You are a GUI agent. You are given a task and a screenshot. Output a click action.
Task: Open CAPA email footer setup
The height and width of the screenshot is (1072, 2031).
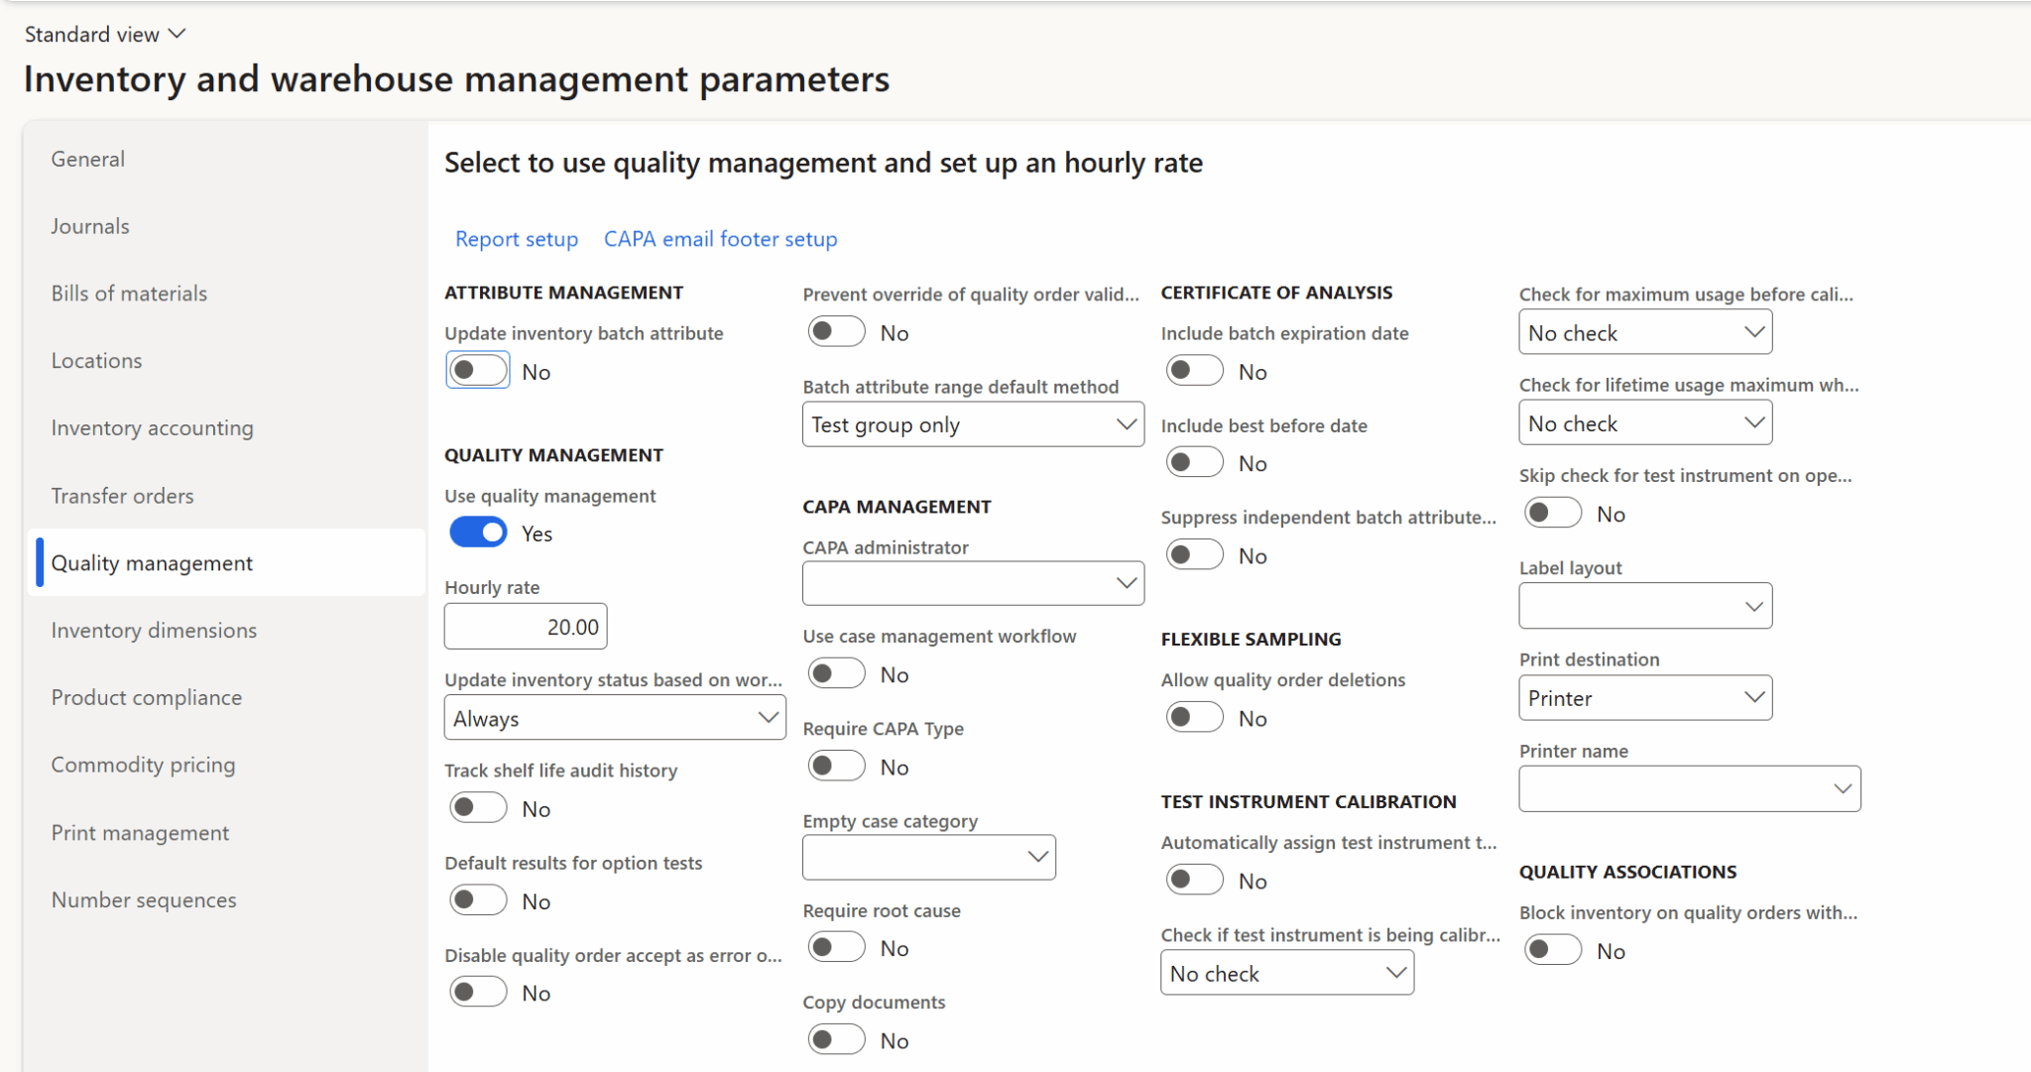[720, 238]
